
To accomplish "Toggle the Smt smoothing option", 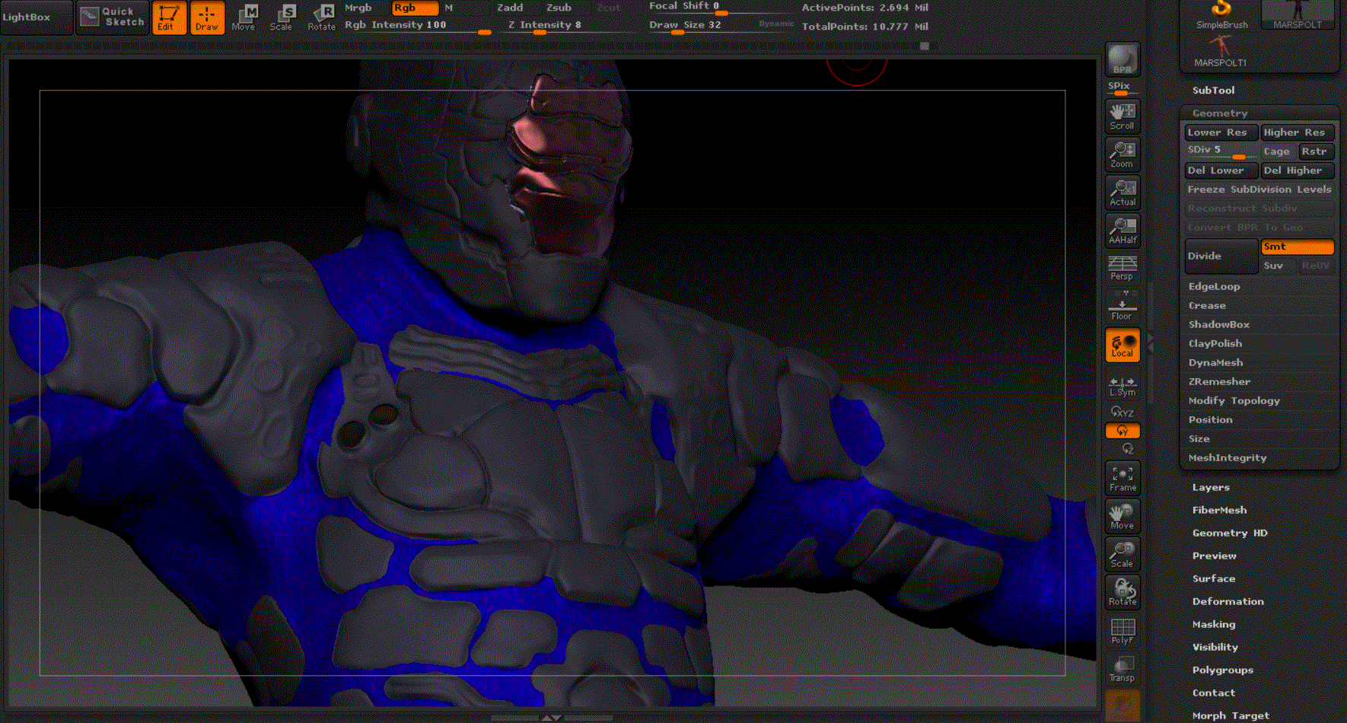I will pyautogui.click(x=1297, y=247).
